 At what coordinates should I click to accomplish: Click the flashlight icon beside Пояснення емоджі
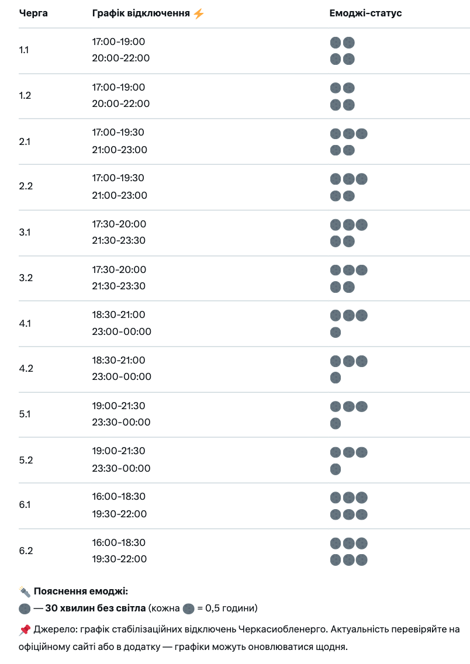click(25, 591)
